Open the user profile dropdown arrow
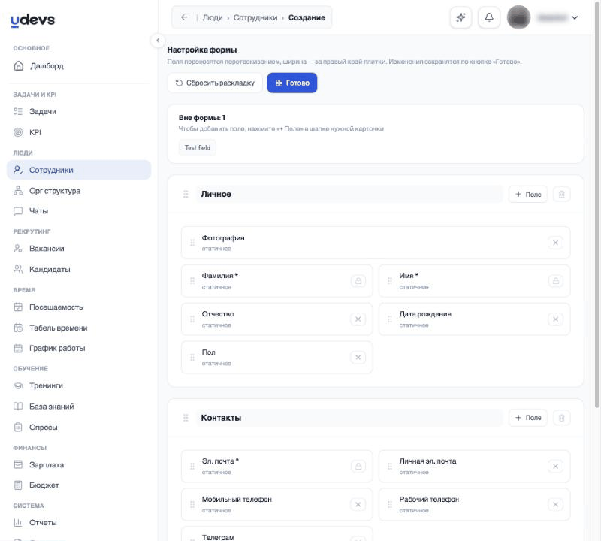Viewport: 601px width, 541px height. [x=575, y=17]
